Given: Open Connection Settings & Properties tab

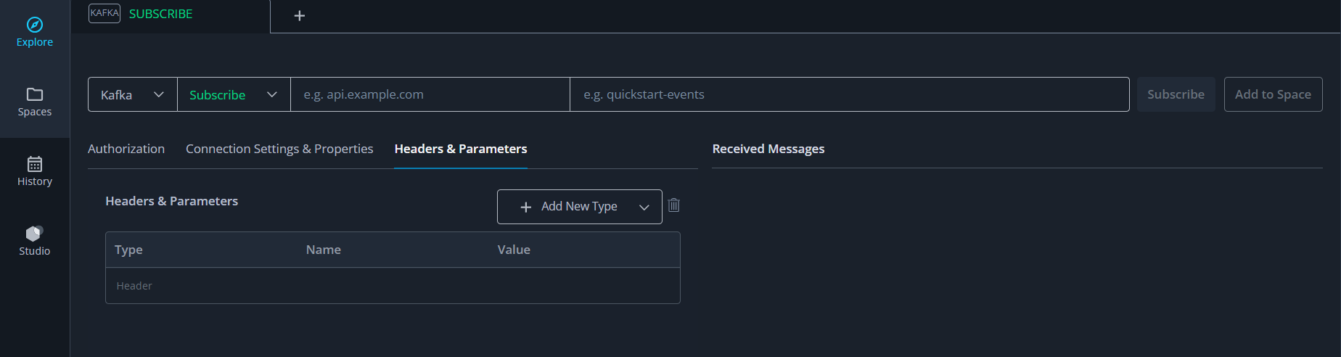Looking at the screenshot, I should click(x=279, y=149).
